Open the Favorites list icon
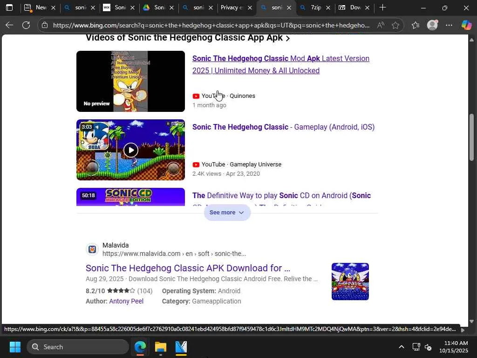Screen dimensions: 477x358 tap(416, 25)
